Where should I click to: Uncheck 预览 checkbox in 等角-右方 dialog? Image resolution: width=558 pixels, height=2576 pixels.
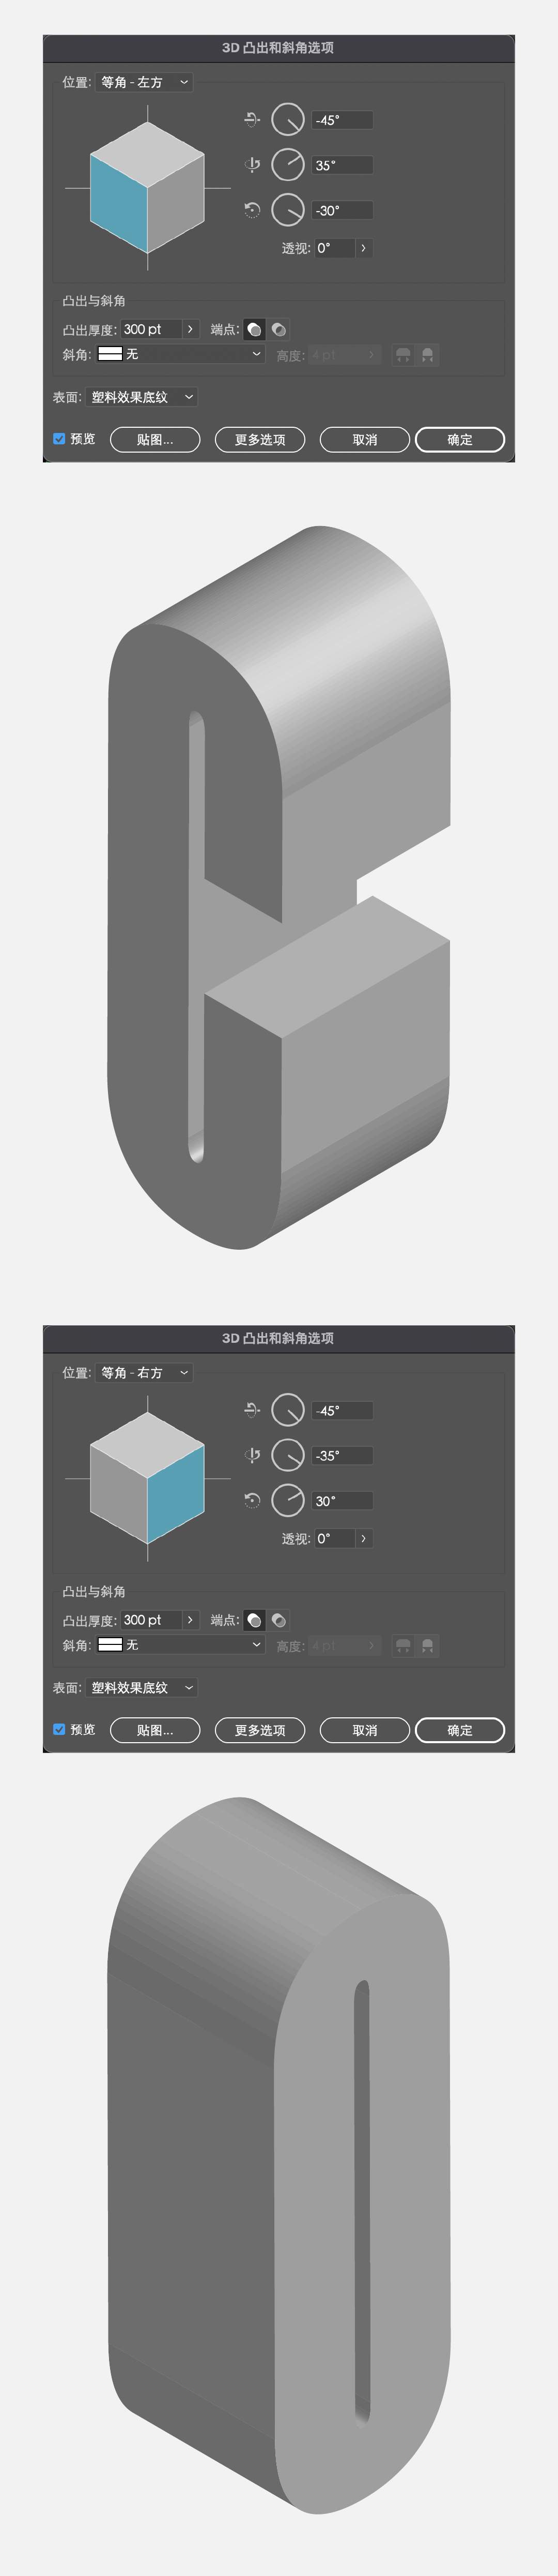[59, 1729]
